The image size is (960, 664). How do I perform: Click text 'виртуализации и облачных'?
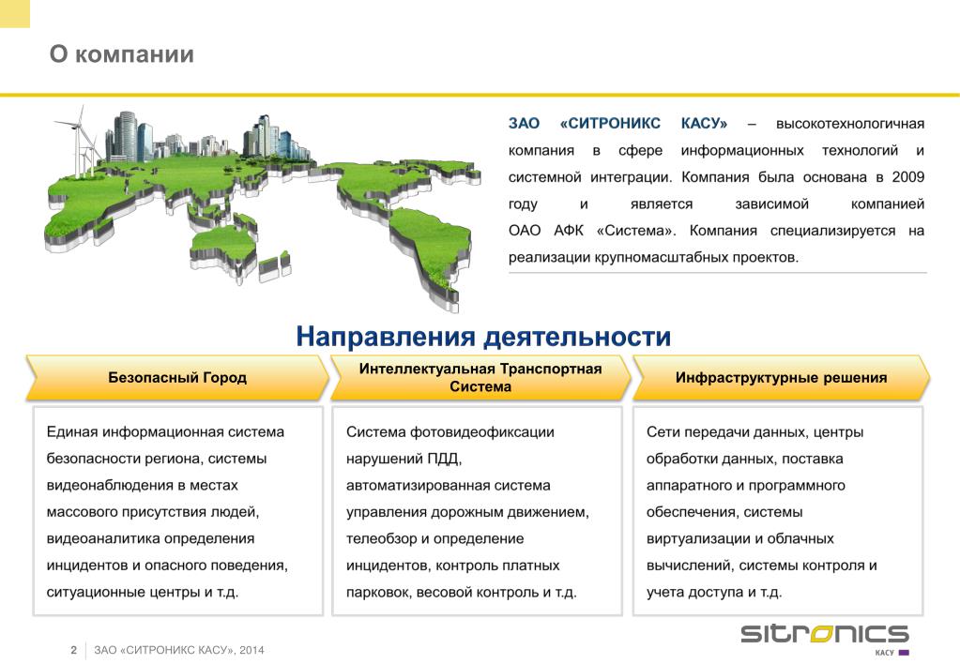point(740,539)
